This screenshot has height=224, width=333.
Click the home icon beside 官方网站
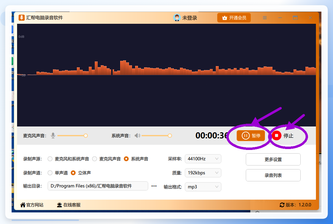pos(23,205)
